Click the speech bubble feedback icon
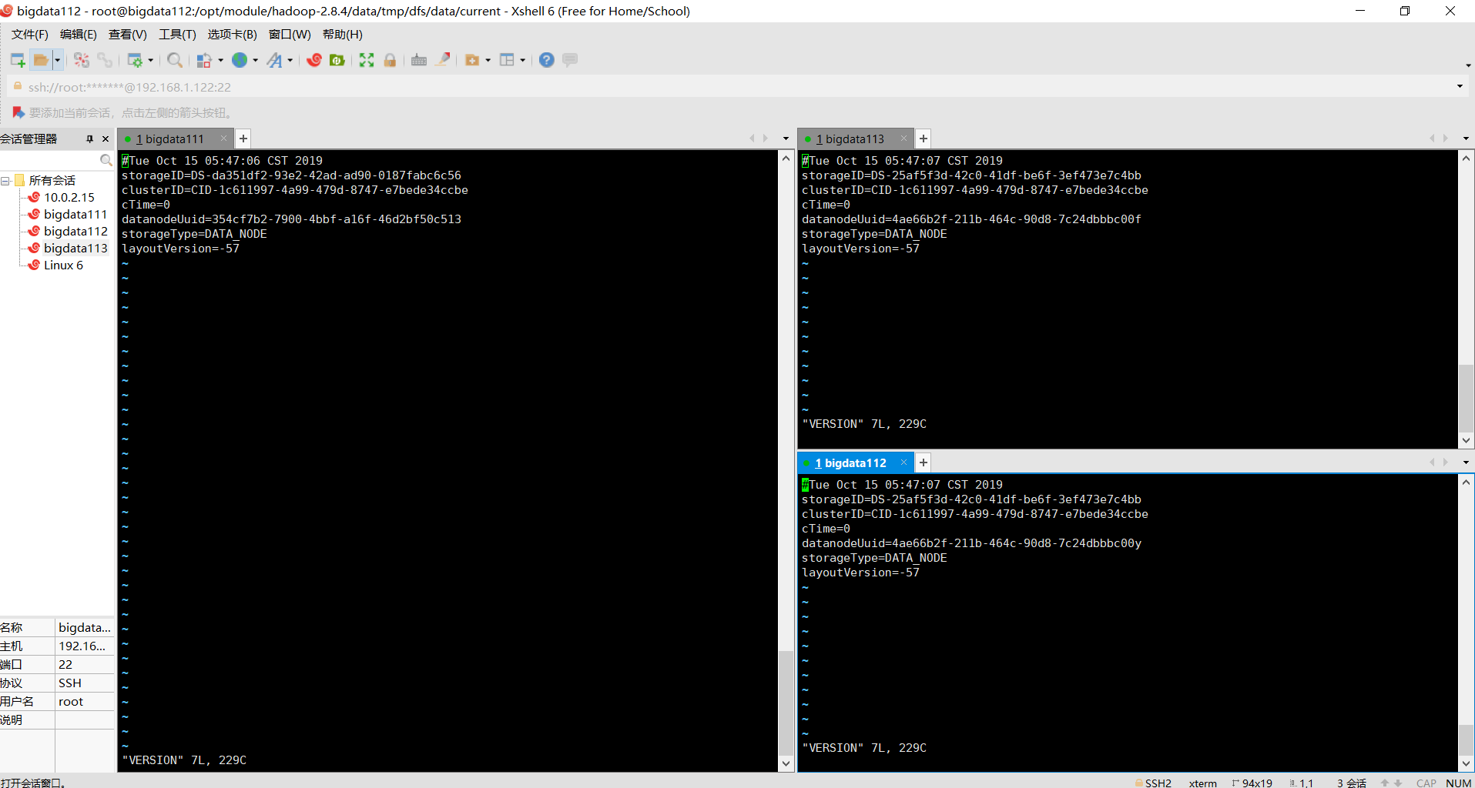 tap(570, 60)
